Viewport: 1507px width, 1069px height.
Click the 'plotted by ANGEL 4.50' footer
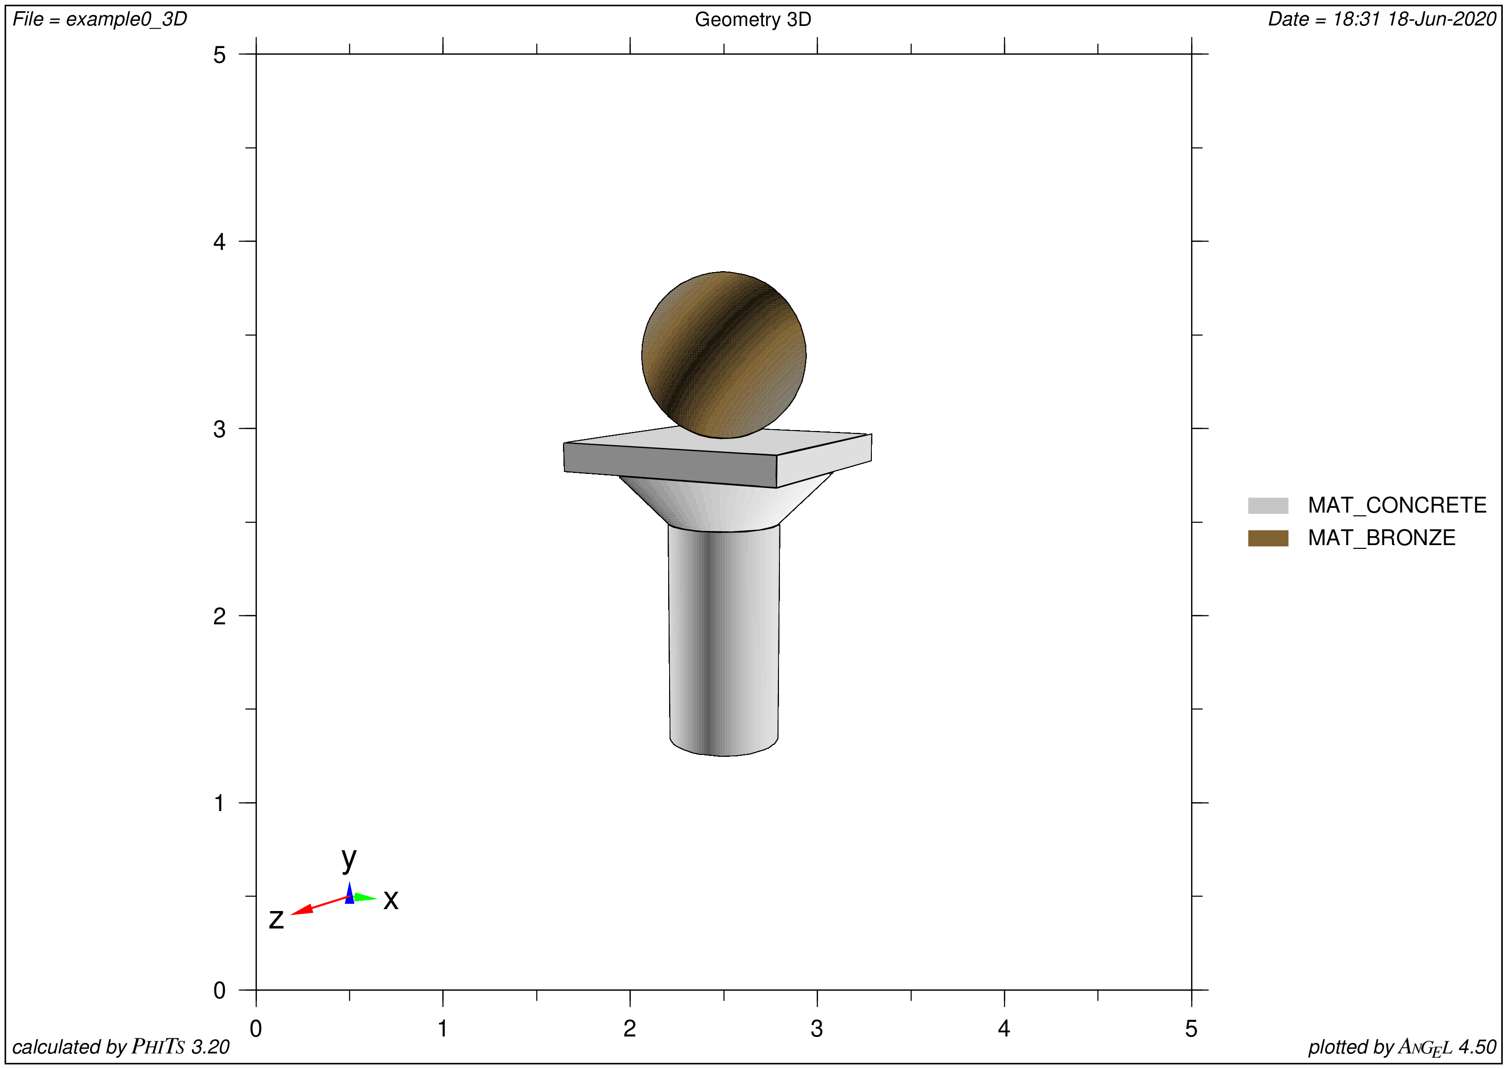[x=1402, y=1047]
